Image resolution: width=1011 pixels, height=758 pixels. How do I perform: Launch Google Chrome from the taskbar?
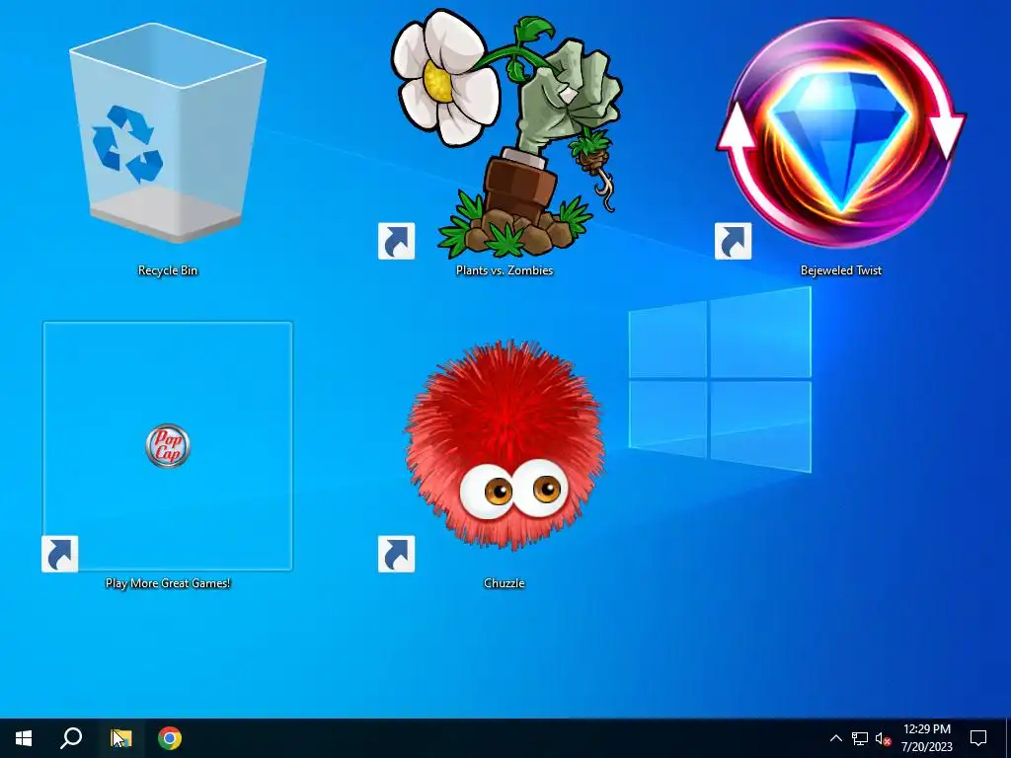click(x=170, y=738)
